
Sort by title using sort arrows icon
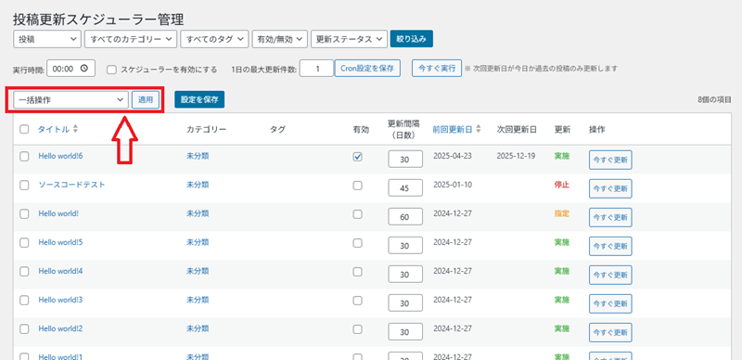point(75,129)
